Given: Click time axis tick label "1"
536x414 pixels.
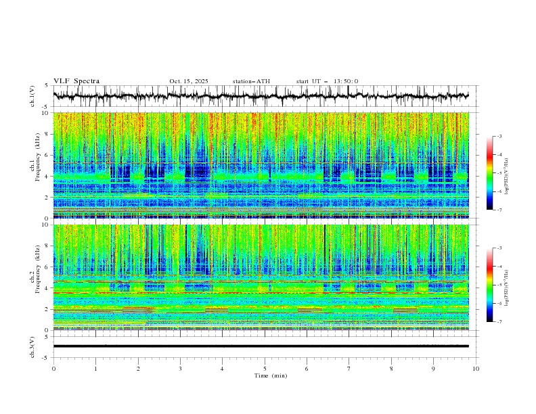Looking at the screenshot, I should point(95,369).
